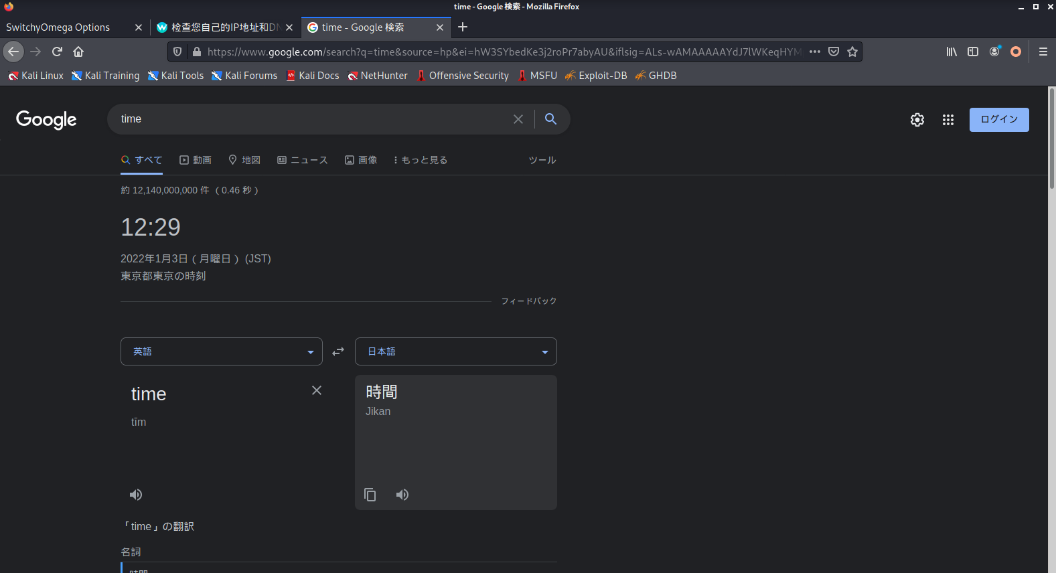View site info via the padlock icon

tap(196, 52)
